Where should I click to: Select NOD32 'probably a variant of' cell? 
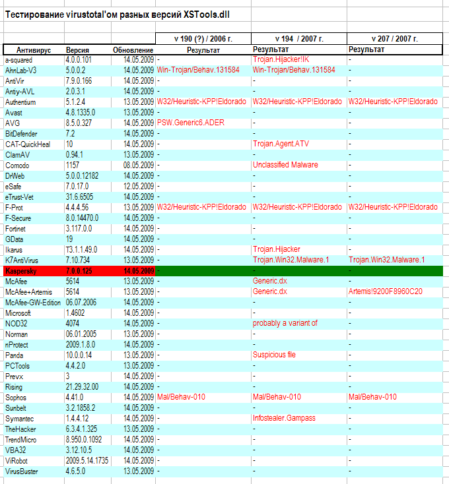pyautogui.click(x=299, y=324)
